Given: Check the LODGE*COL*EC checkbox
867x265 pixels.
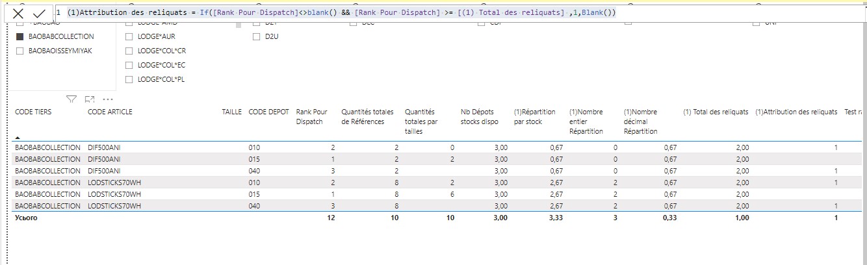Looking at the screenshot, I should click(129, 66).
